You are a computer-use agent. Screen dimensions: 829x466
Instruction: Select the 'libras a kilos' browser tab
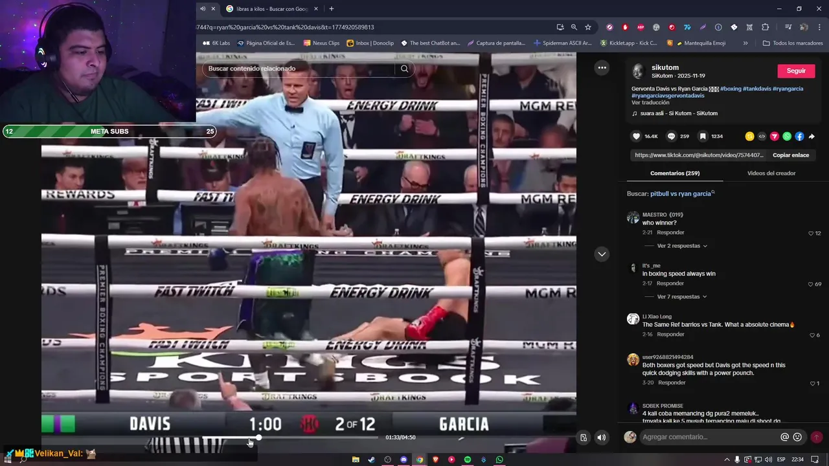[272, 9]
